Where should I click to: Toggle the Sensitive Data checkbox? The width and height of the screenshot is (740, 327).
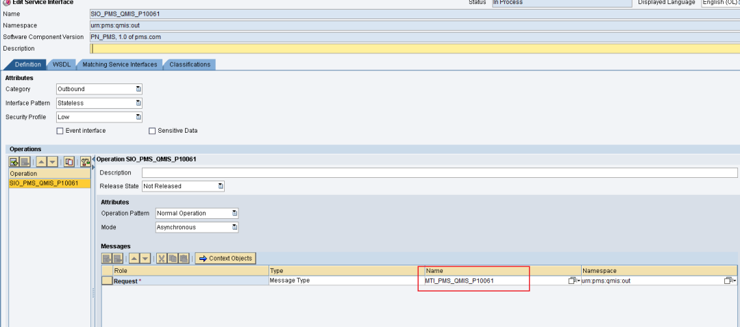point(152,131)
